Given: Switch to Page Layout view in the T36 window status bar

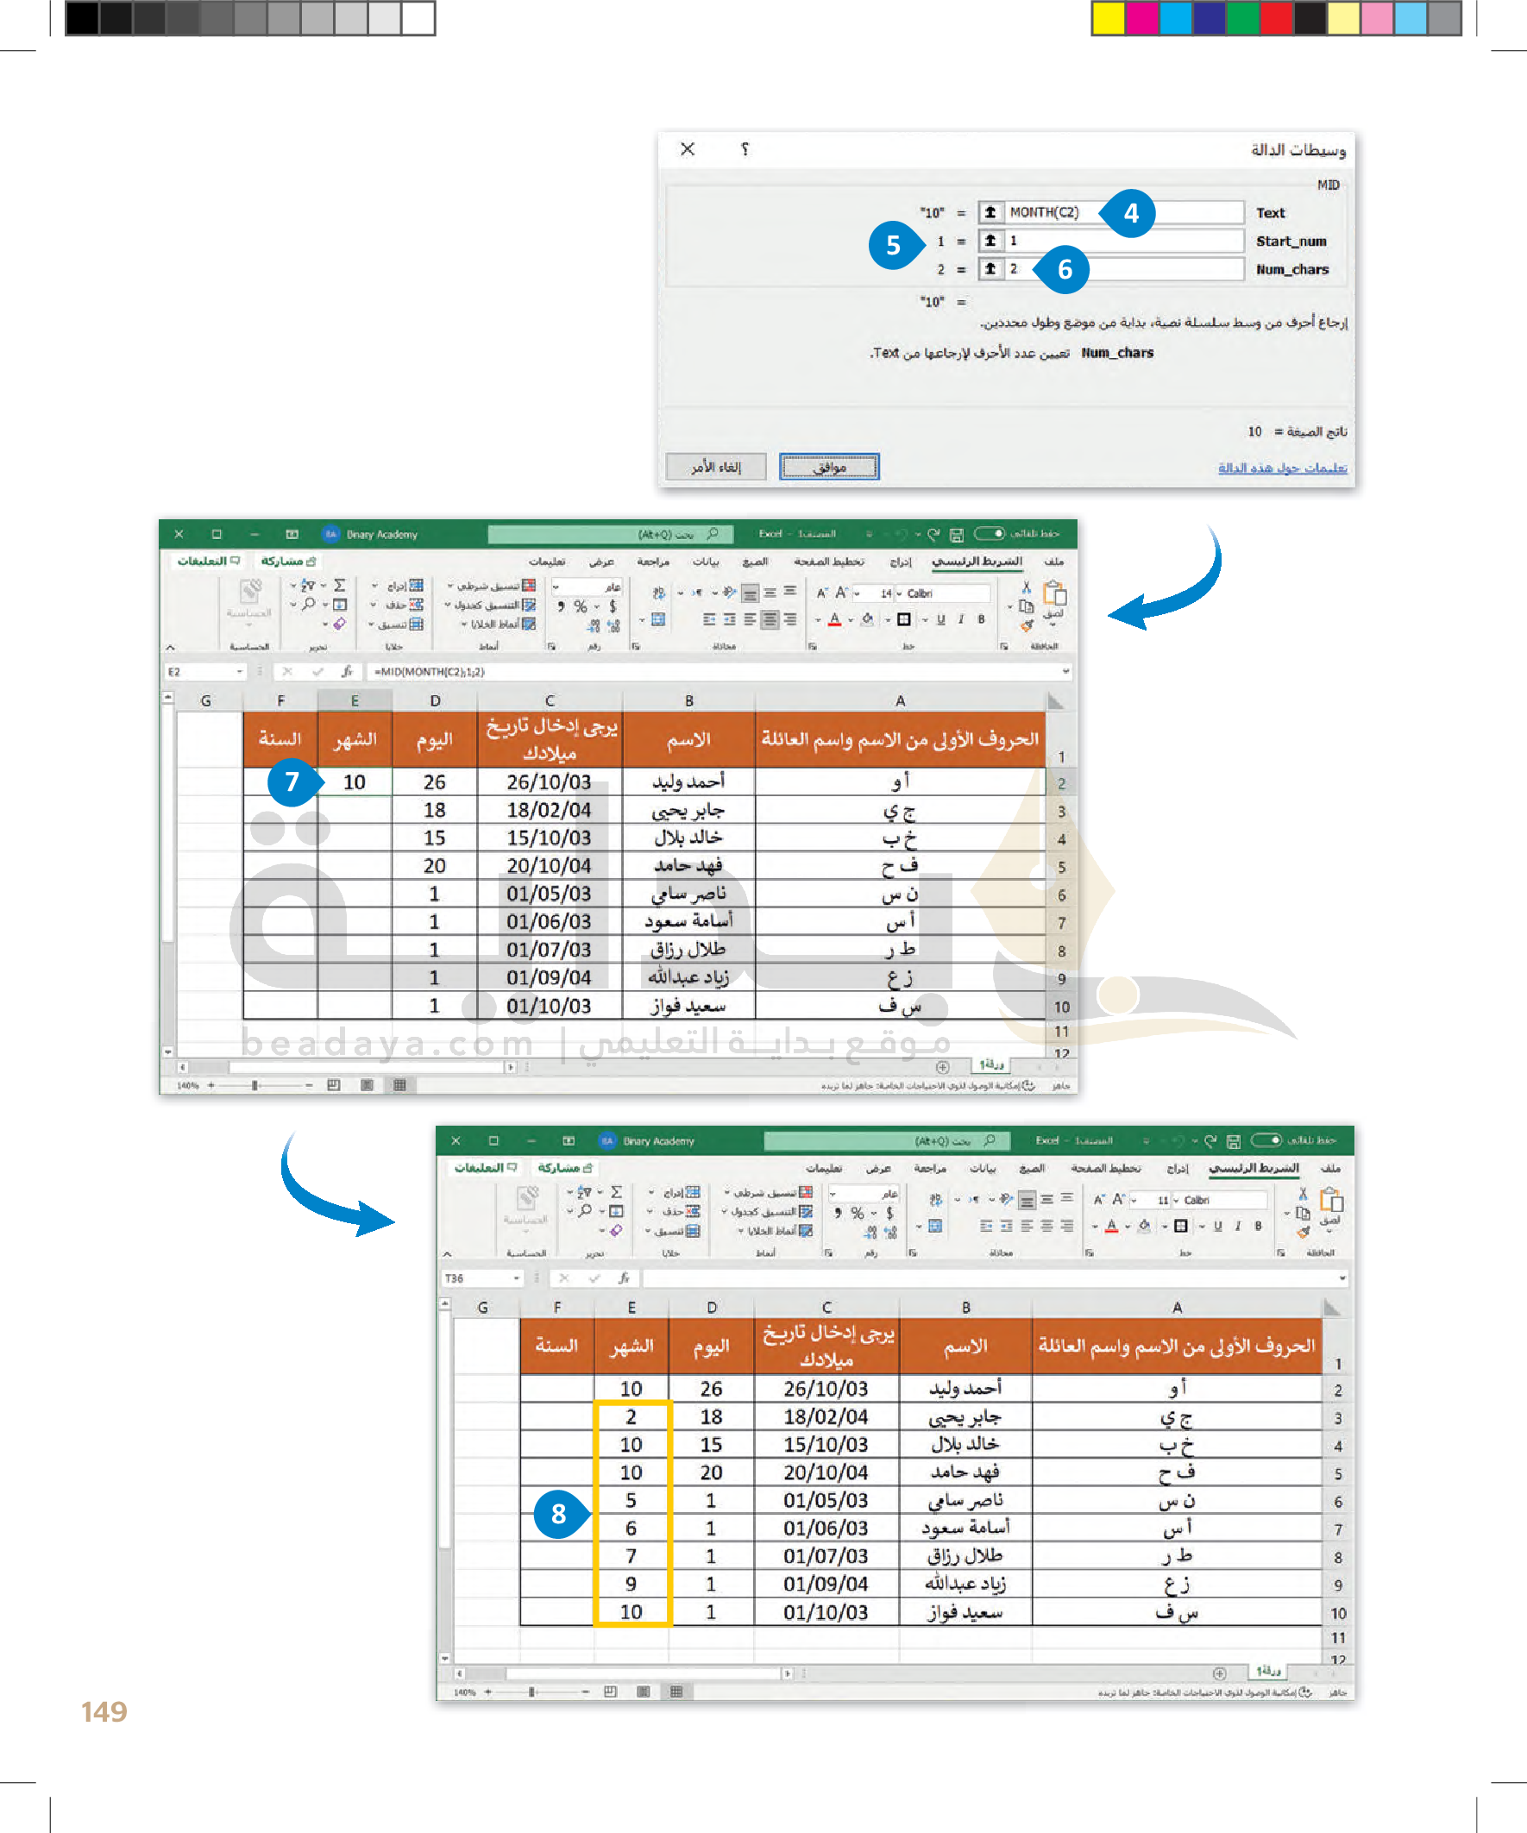Looking at the screenshot, I should (644, 1692).
